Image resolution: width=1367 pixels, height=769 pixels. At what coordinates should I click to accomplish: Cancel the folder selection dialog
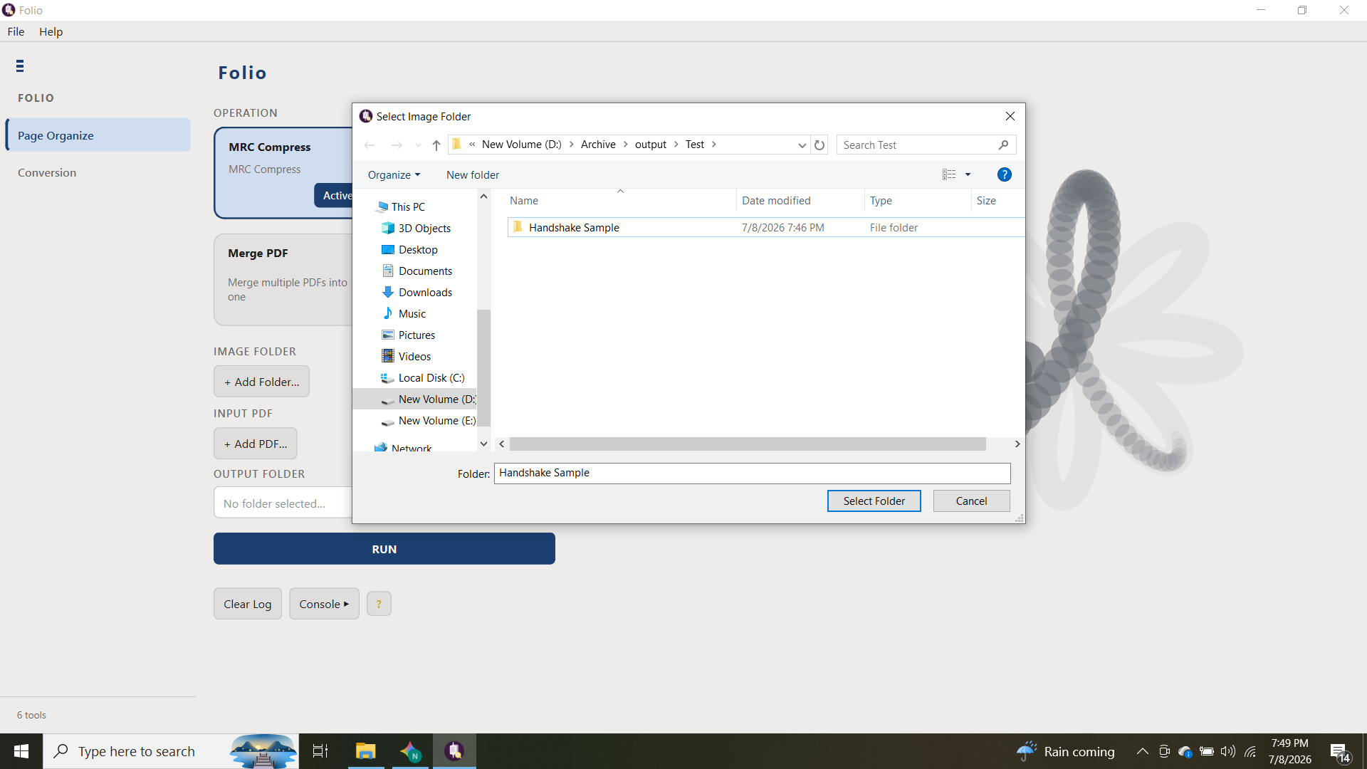point(971,501)
